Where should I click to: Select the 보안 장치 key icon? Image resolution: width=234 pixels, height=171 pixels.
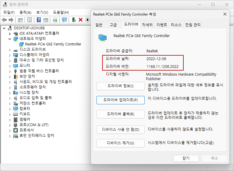pos(16,77)
